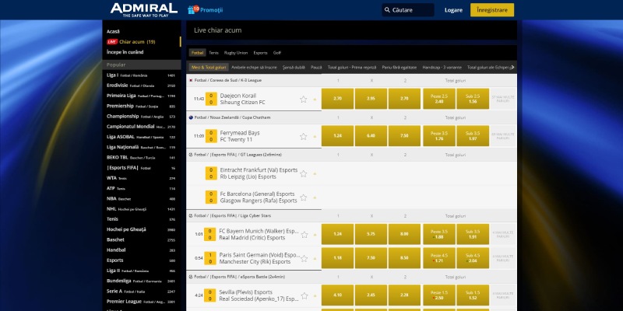623x311 pixels.
Task: Open Chiar acum (19) live section
Action: (137, 42)
